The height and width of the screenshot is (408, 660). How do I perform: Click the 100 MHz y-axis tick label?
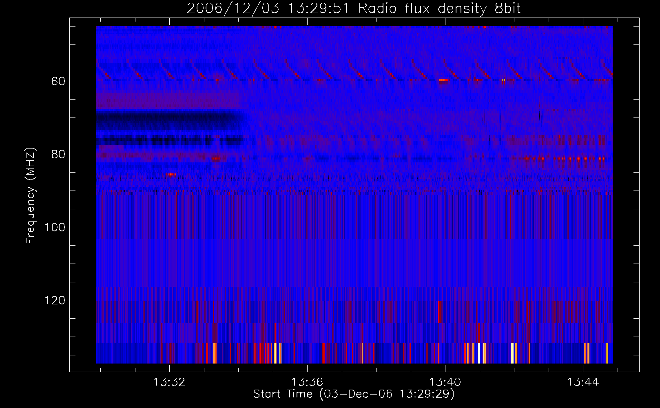coord(55,227)
